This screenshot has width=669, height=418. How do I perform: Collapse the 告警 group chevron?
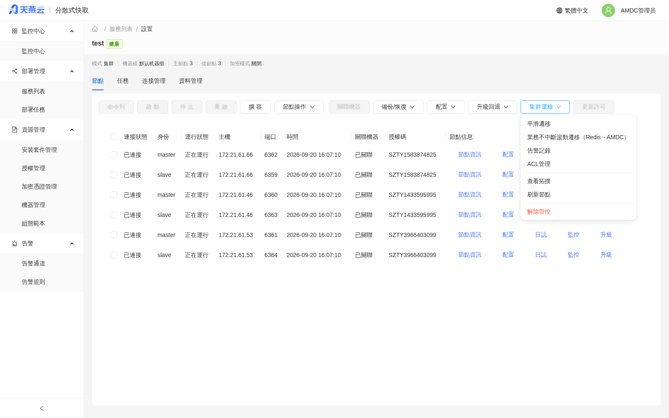[72, 244]
